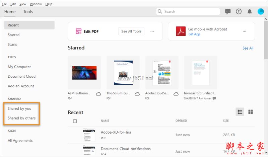Click Adobe-XD-for-Jira row thumbnail
Viewport: 268px width, 157px height.
pyautogui.click(x=89, y=135)
